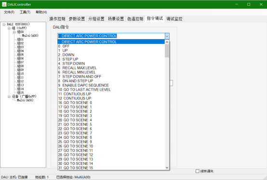Close the DALIController window
Screen dimensions: 267x180
pyautogui.click(x=261, y=4)
